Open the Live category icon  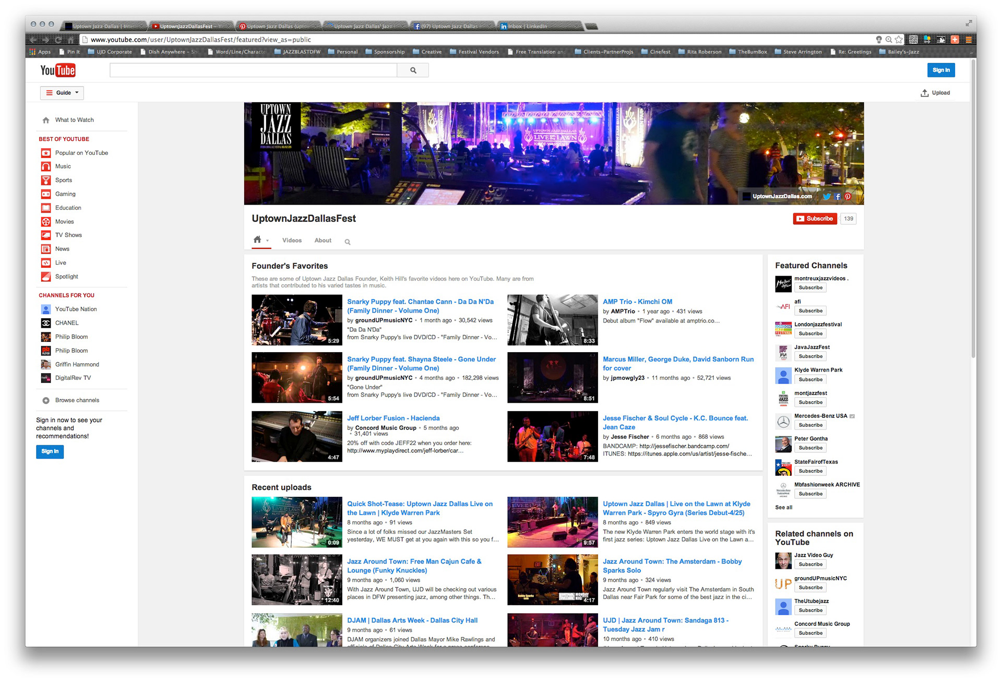pos(46,263)
